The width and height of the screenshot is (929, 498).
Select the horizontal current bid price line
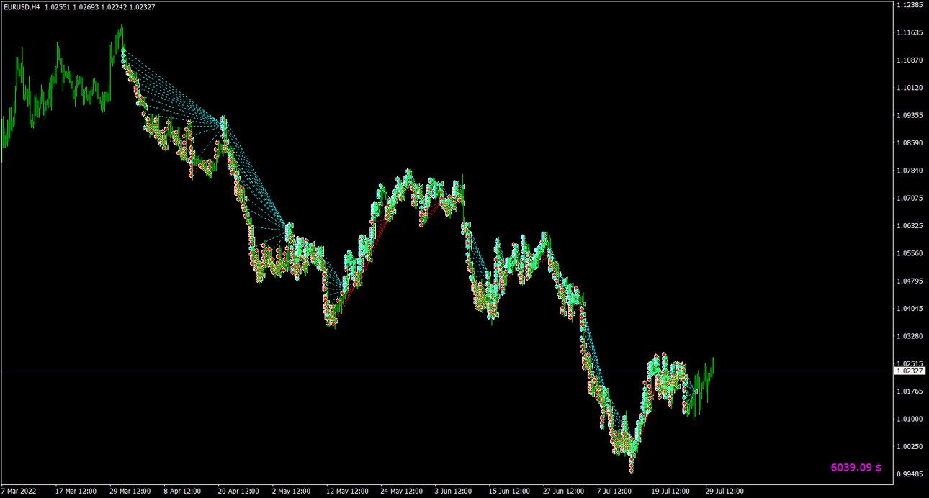[446, 371]
